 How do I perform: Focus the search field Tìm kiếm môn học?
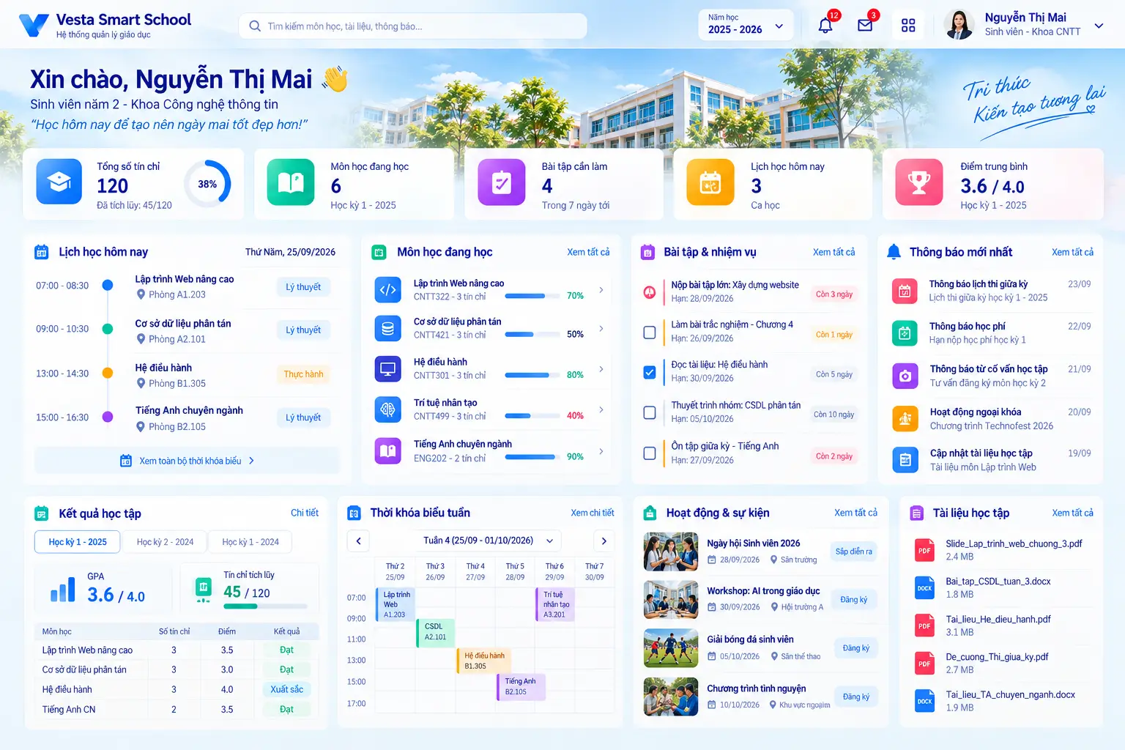click(x=412, y=26)
